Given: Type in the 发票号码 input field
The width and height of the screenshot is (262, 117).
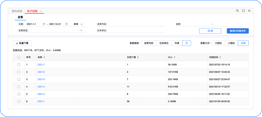Looking at the screenshot, I should (x=136, y=24).
